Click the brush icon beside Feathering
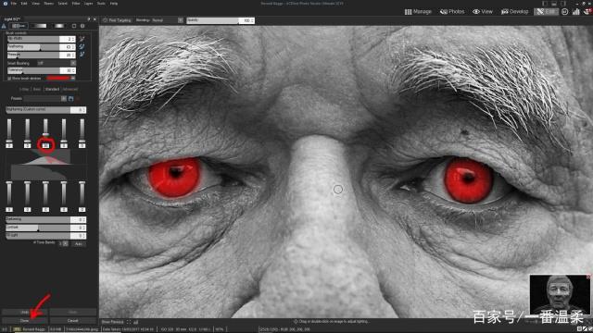Image resolution: width=593 pixels, height=333 pixels. [82, 47]
